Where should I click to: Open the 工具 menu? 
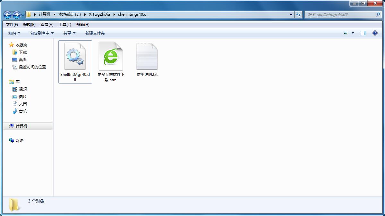tap(64, 24)
